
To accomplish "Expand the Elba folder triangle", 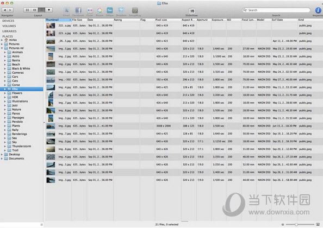I will pyautogui.click(x=5, y=89).
